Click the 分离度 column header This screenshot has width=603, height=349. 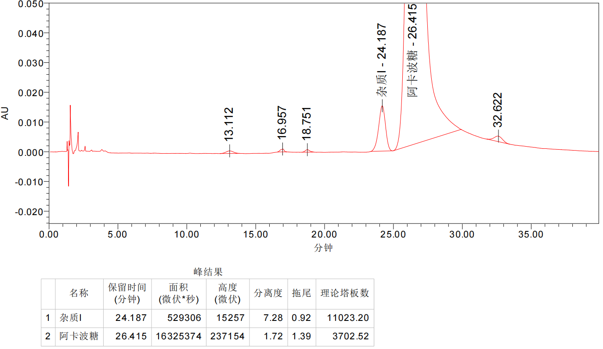(268, 293)
